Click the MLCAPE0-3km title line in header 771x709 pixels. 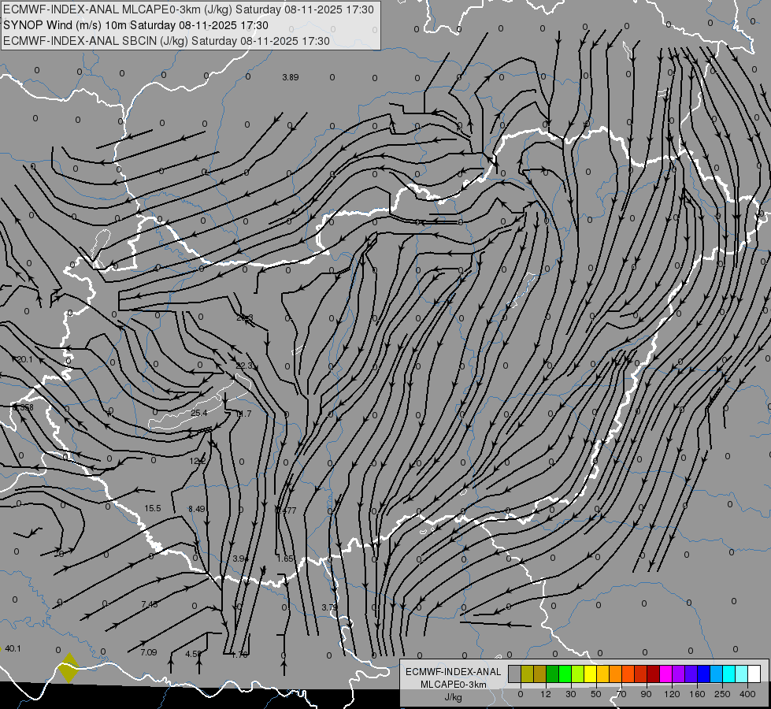(x=188, y=9)
